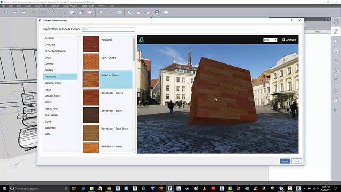Open the View menu

(19, 6)
